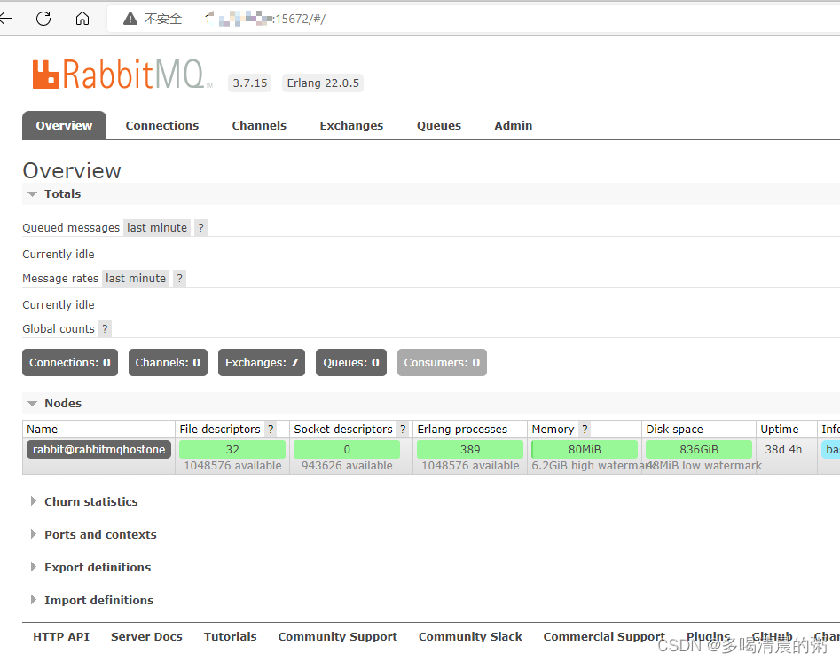This screenshot has width=840, height=662.
Task: Open help for Queued messages
Action: [200, 228]
